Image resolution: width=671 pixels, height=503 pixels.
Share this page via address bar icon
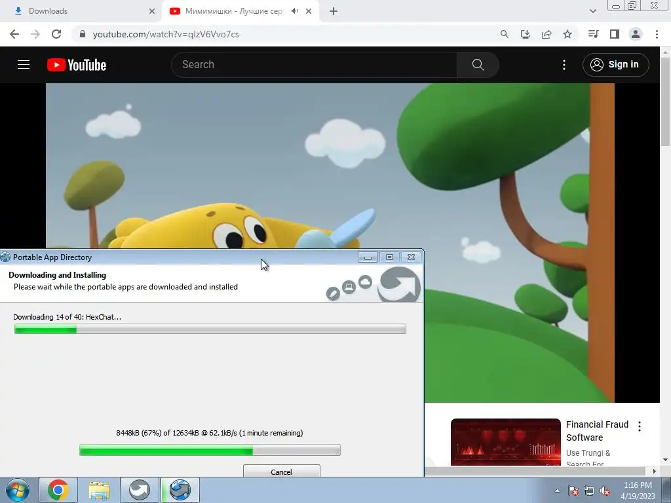click(546, 34)
